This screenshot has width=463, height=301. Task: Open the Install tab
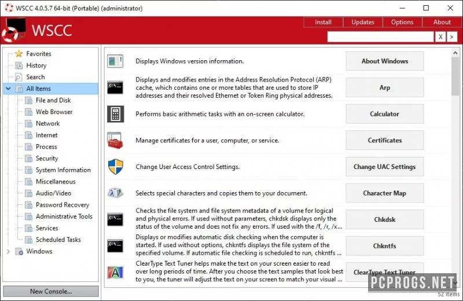(323, 22)
